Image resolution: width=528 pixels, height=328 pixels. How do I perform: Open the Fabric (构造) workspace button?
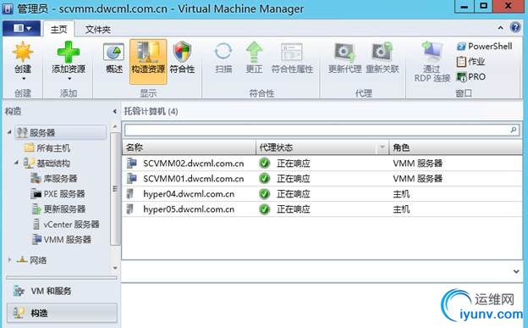tap(62, 313)
